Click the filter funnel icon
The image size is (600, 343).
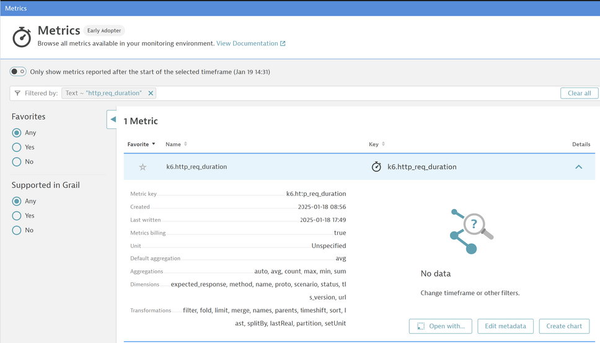[17, 93]
